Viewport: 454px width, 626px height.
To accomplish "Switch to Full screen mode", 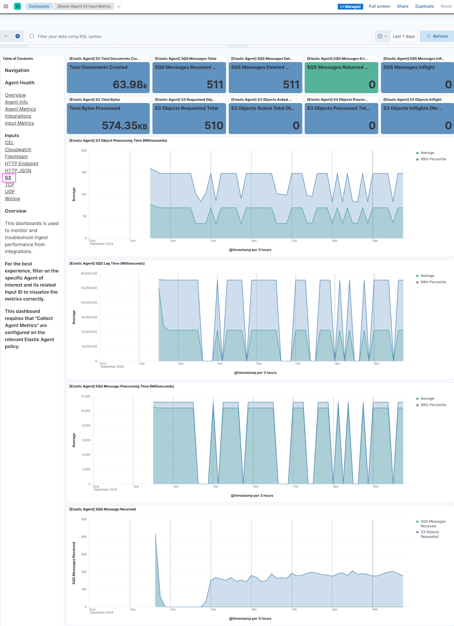I will click(379, 6).
